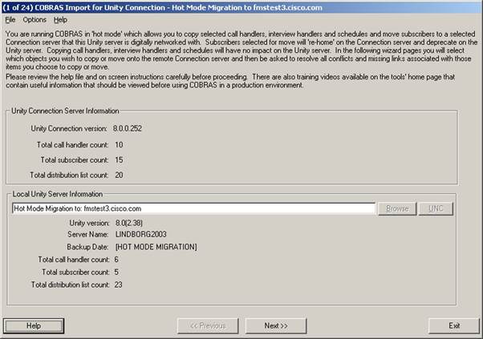Click the grayed-out Previous button

208,325
